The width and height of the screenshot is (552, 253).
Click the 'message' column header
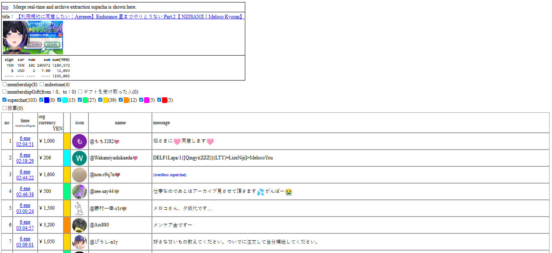tap(351, 123)
